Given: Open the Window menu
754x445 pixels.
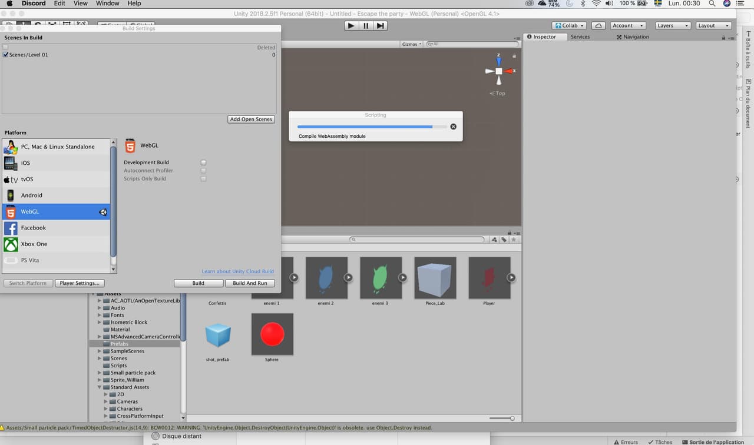Looking at the screenshot, I should coord(108,4).
